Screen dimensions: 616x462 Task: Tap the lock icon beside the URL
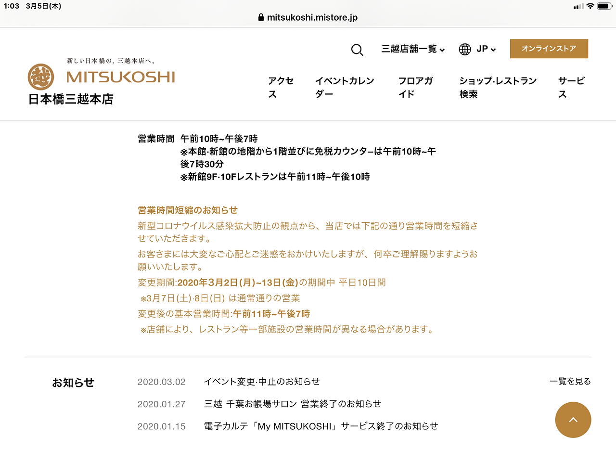click(261, 17)
